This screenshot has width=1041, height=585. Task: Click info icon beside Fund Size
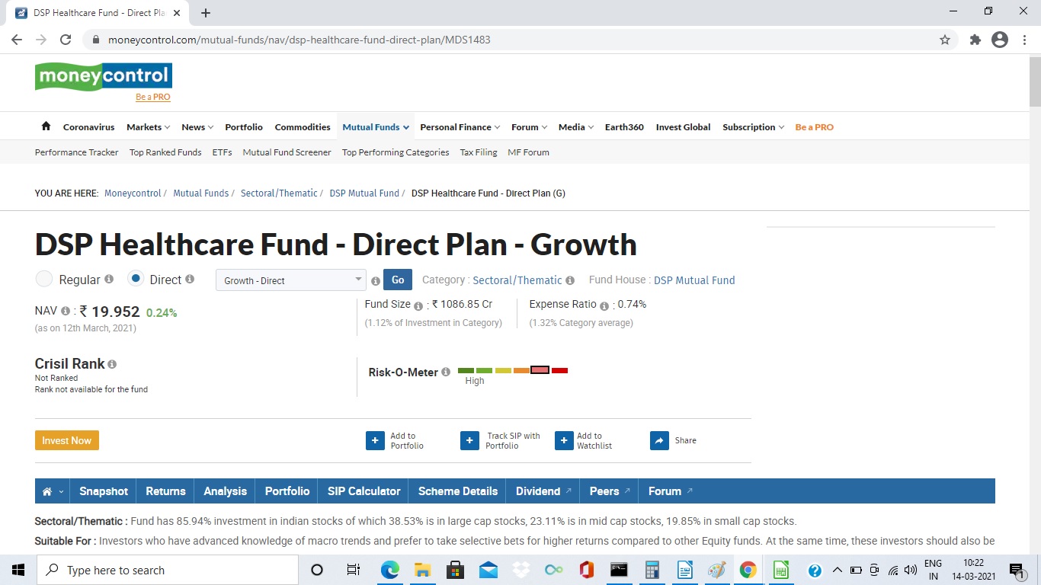418,306
